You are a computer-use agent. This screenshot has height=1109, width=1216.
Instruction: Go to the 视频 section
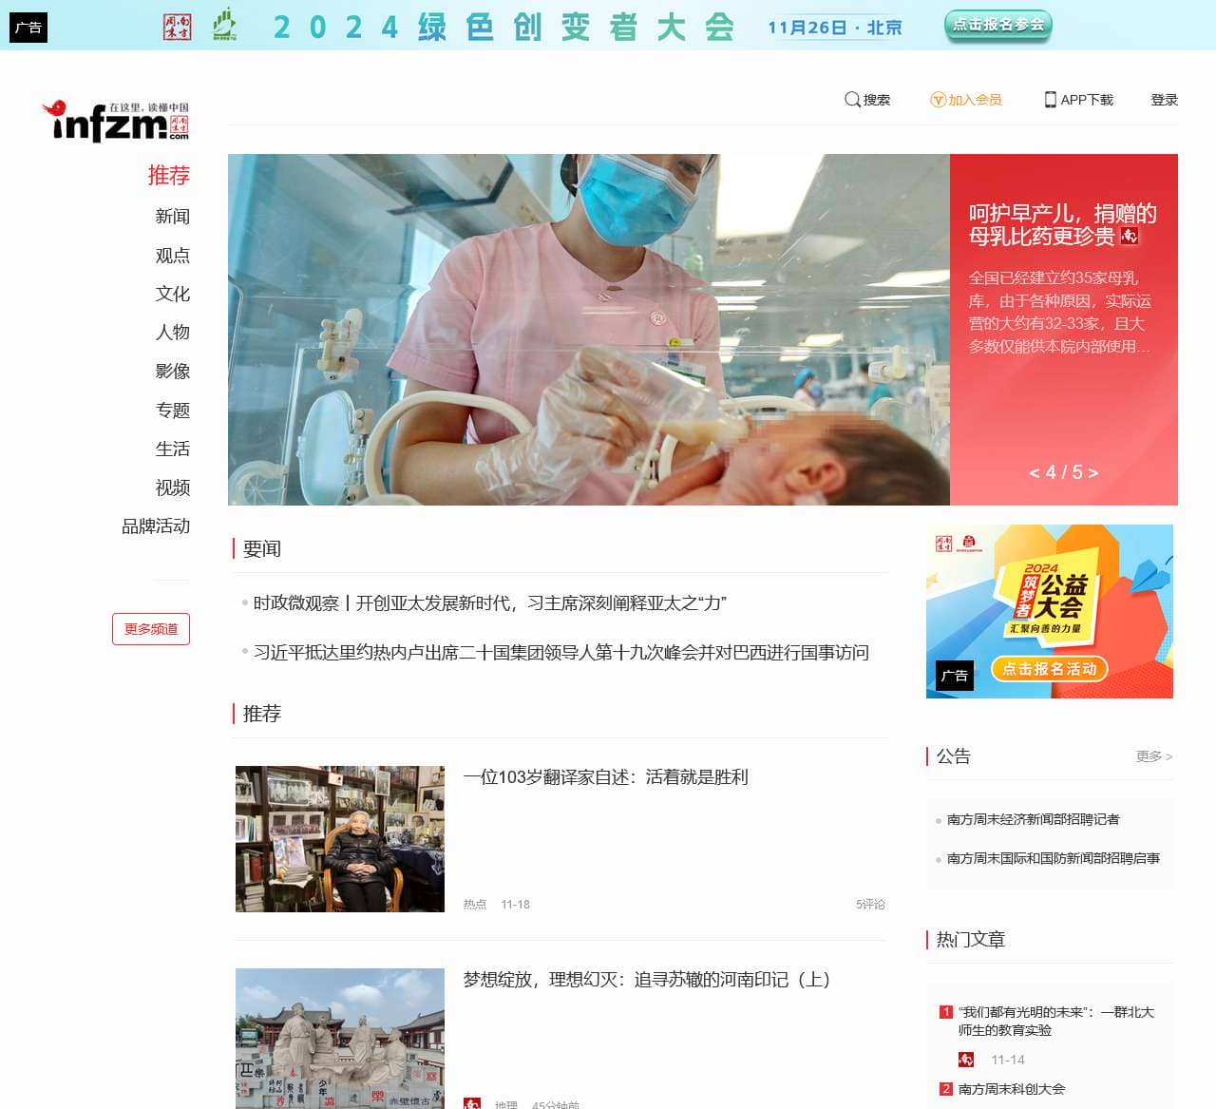pos(173,488)
